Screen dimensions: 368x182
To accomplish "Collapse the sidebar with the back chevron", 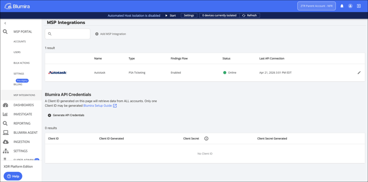I will pyautogui.click(x=5, y=23).
